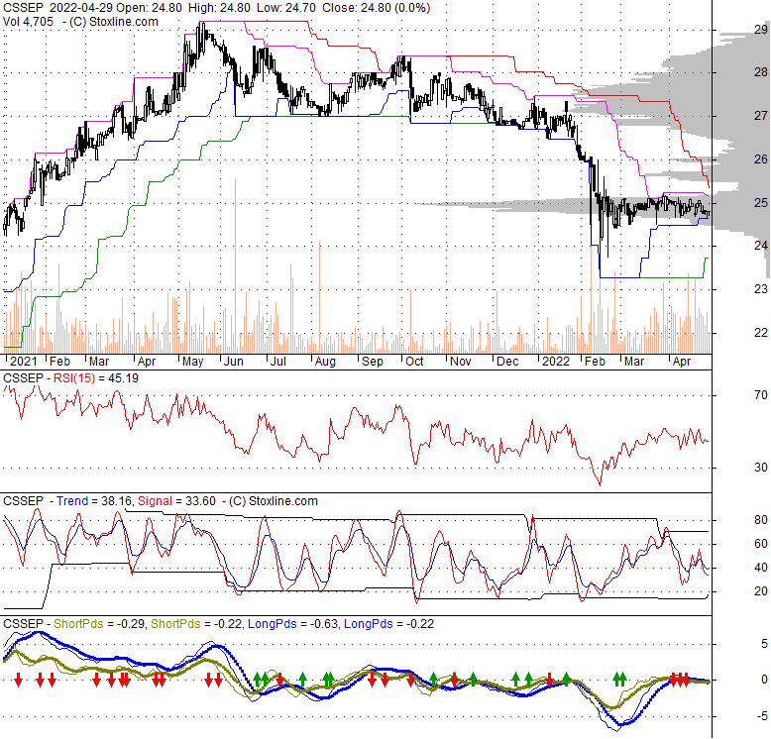Viewport: 771px width, 739px height.
Task: Click the last 'LongPds = -0.22' label
Action: coord(388,624)
